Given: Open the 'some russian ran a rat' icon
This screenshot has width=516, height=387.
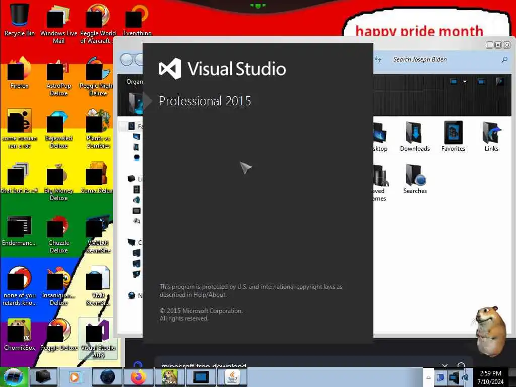Looking at the screenshot, I should tap(20, 129).
